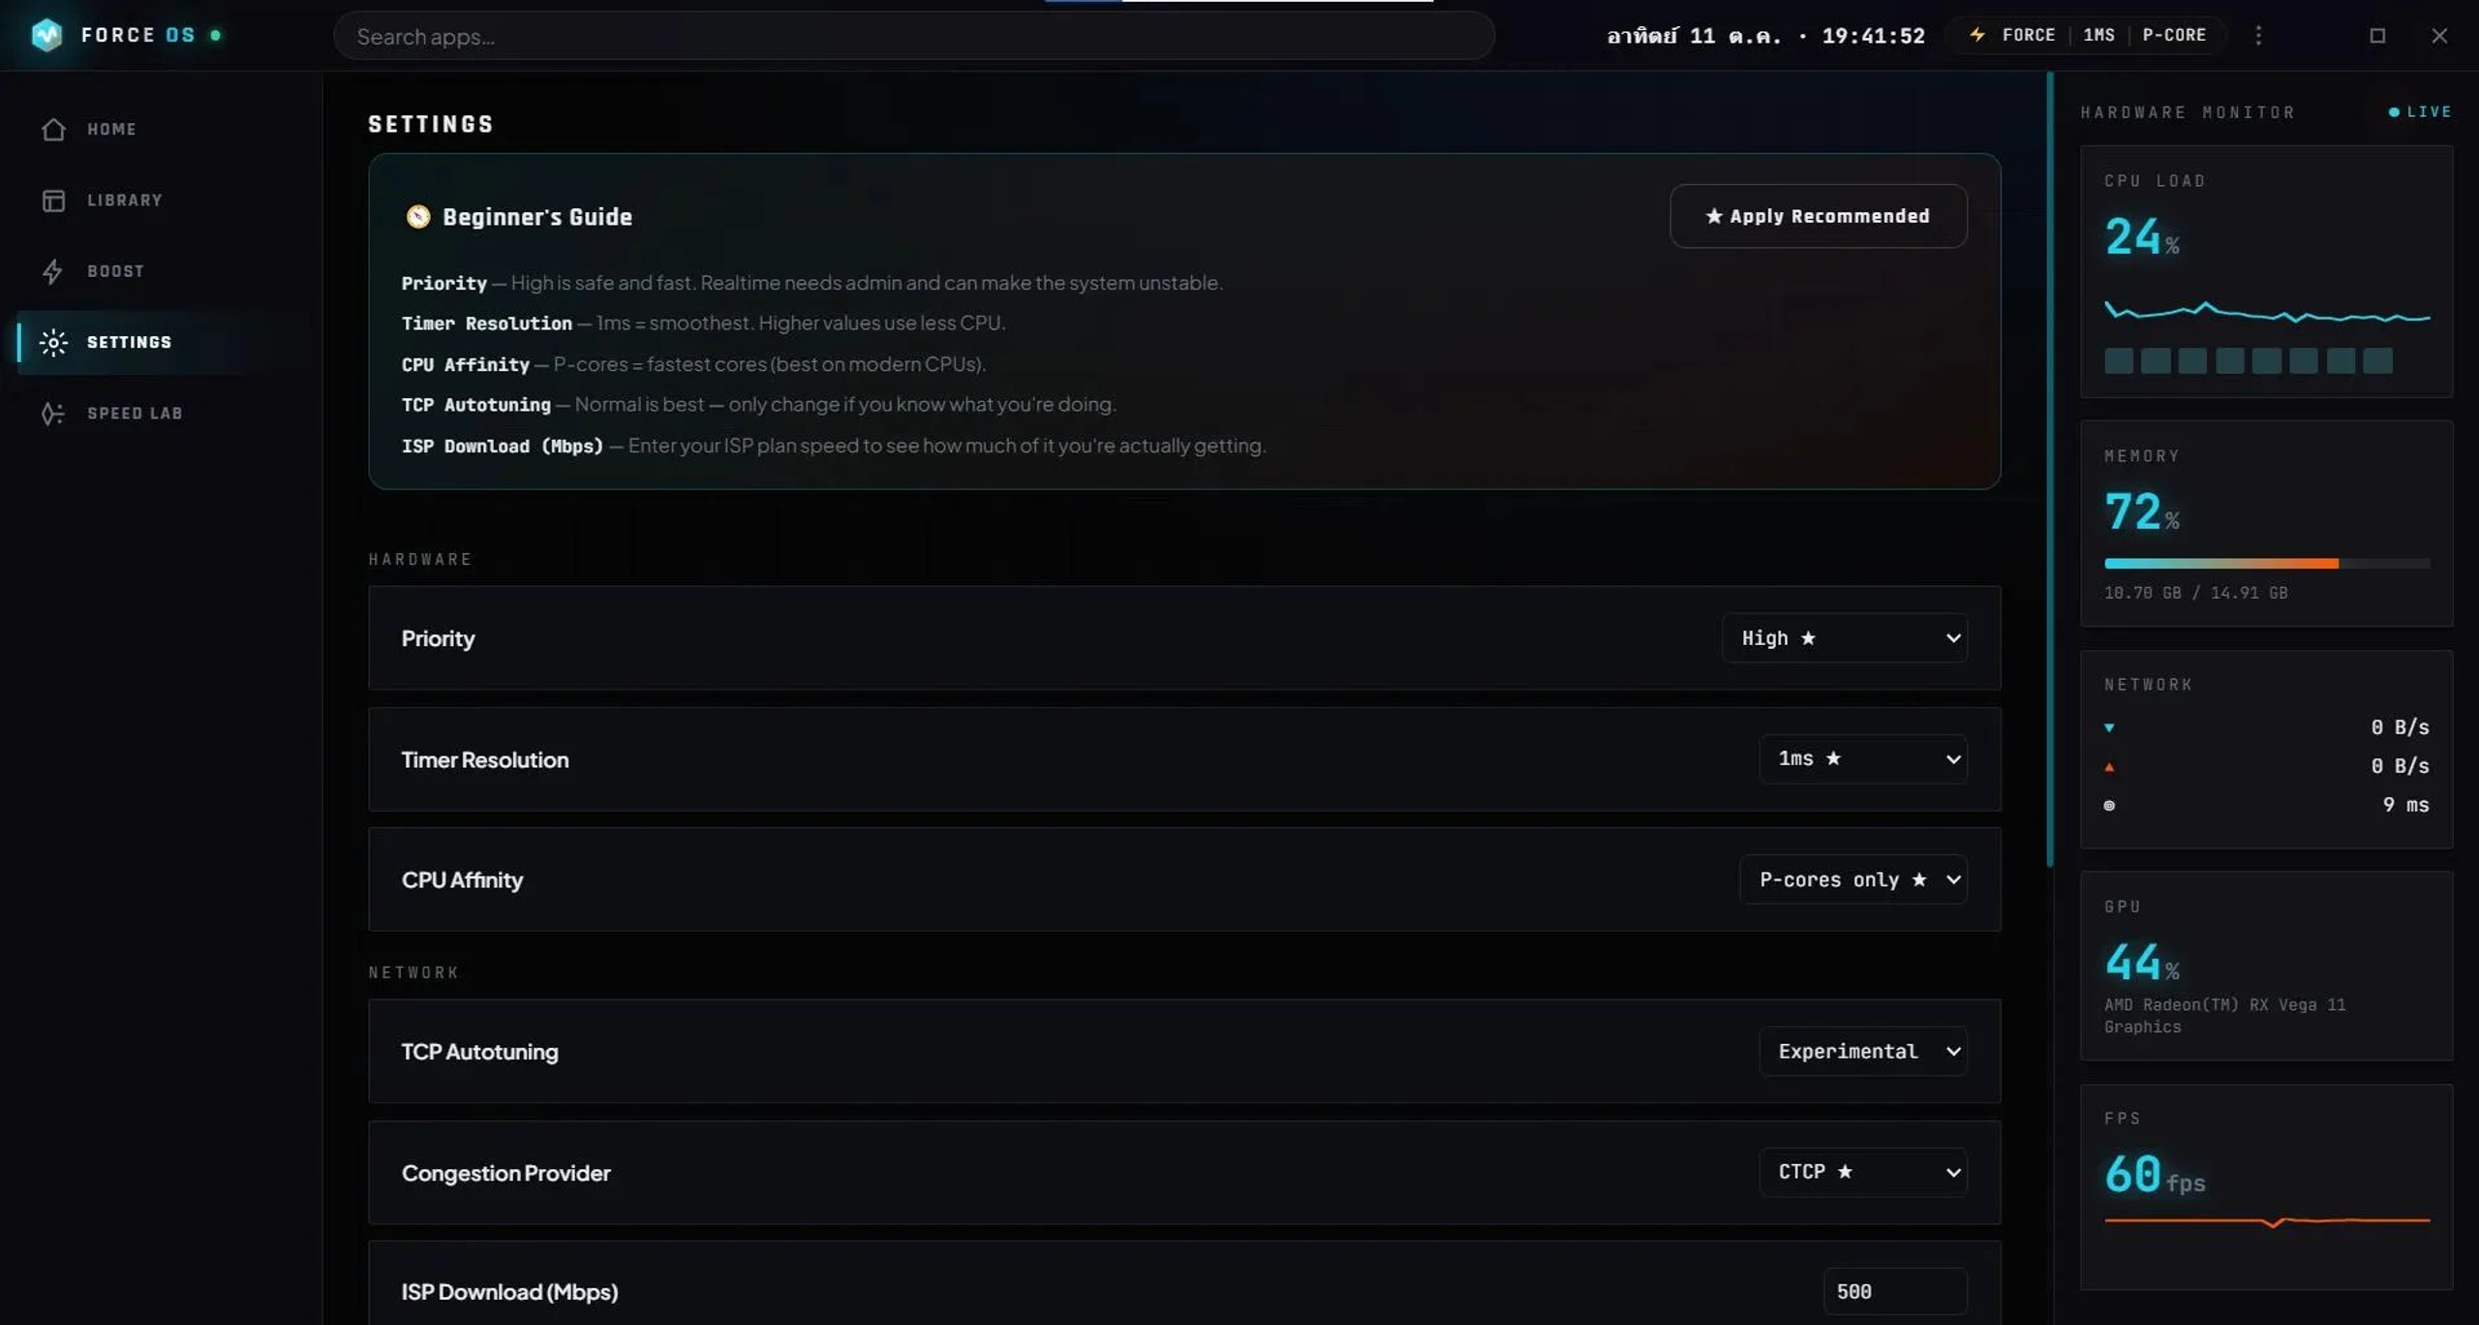Open the three-dot overflow menu

coord(2258,35)
